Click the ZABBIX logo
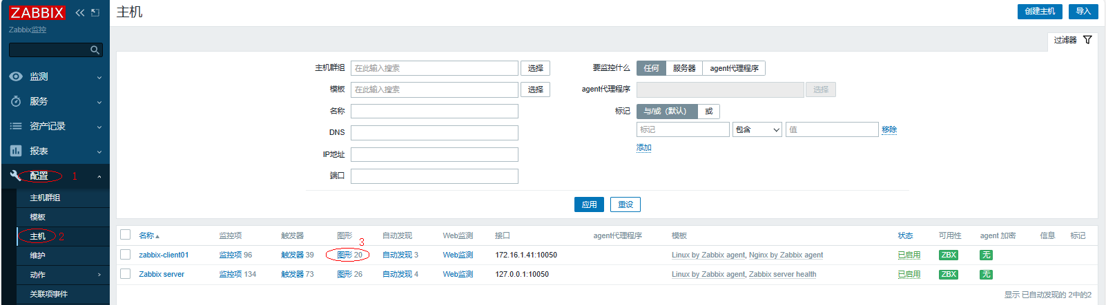The height and width of the screenshot is (305, 1106). [37, 12]
